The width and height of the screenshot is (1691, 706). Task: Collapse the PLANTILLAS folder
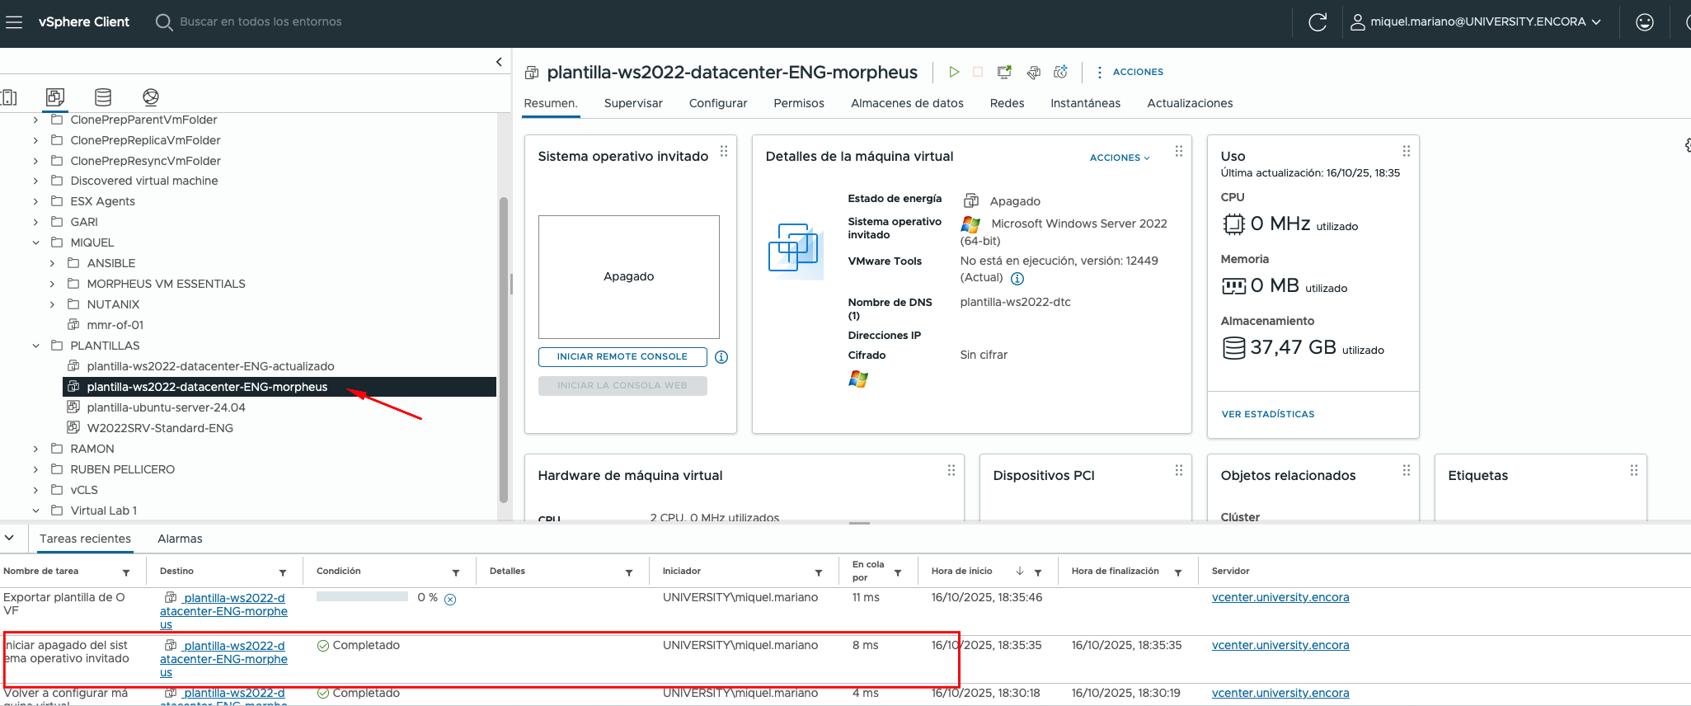[35, 346]
